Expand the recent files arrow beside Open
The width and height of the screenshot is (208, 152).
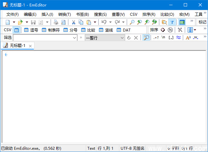coord(27,22)
